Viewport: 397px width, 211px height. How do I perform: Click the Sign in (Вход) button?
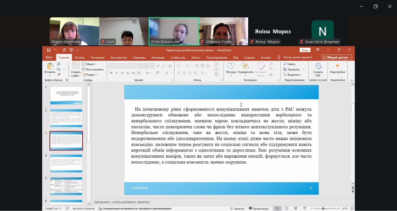305,50
